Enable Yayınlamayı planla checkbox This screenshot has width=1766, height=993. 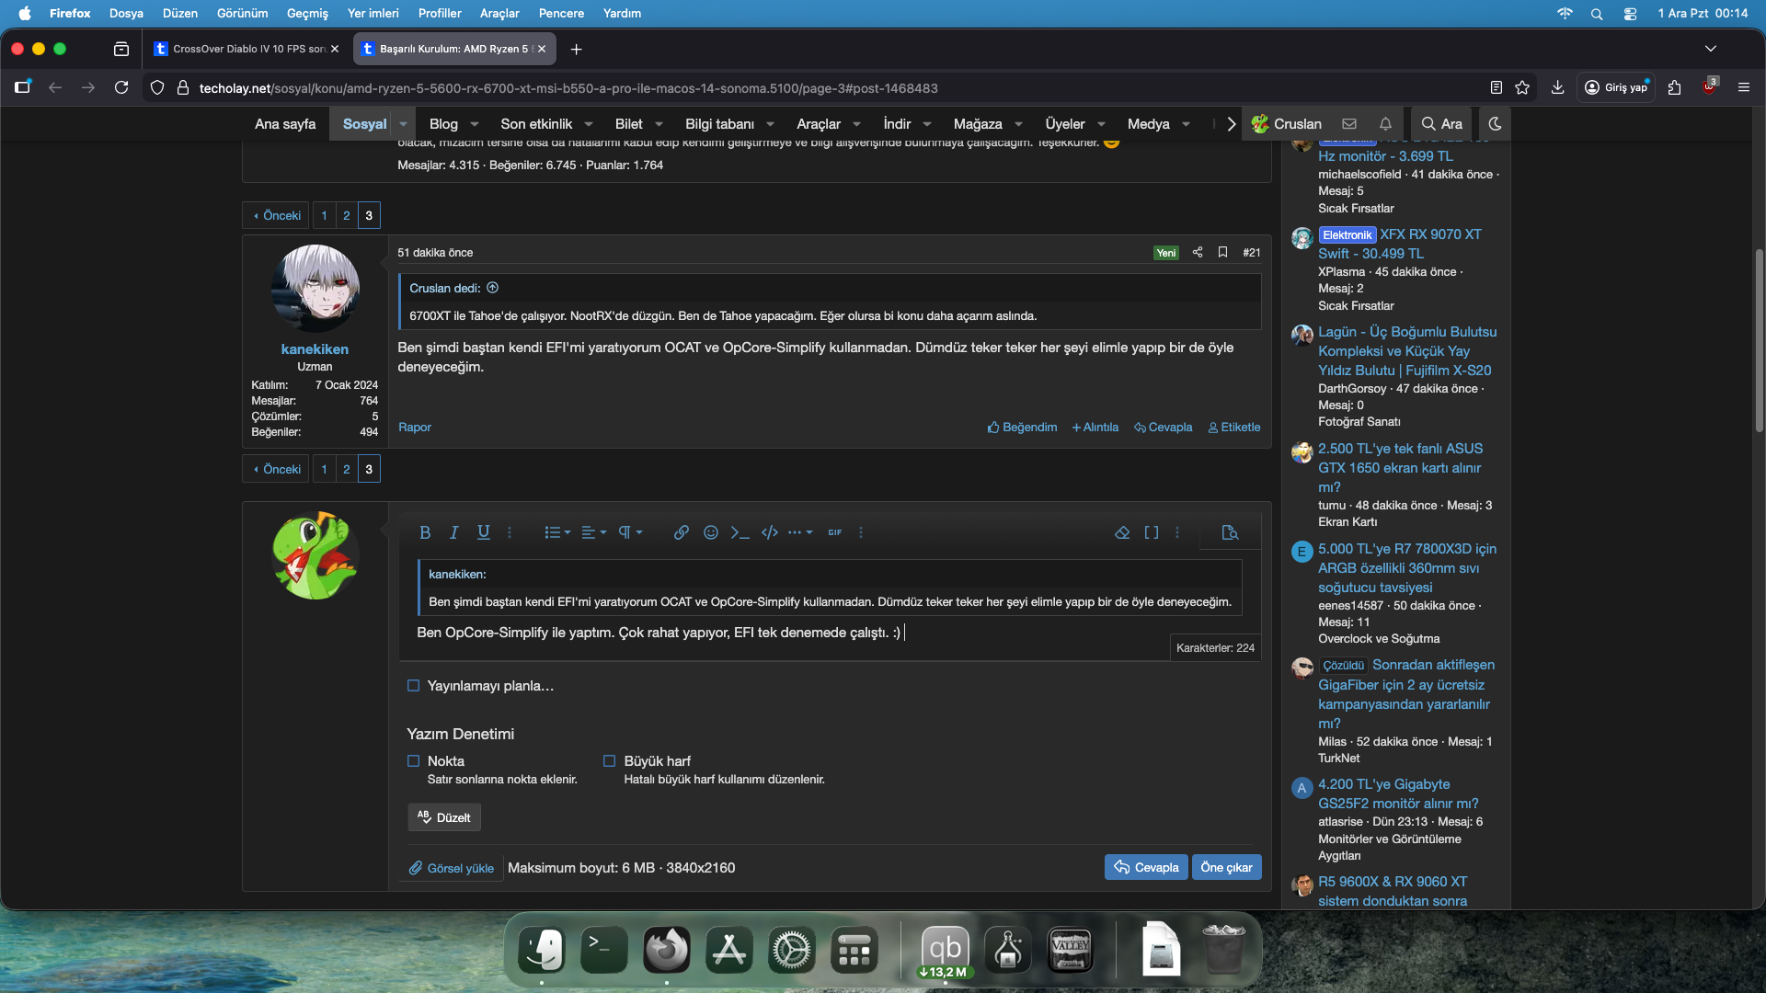413,686
